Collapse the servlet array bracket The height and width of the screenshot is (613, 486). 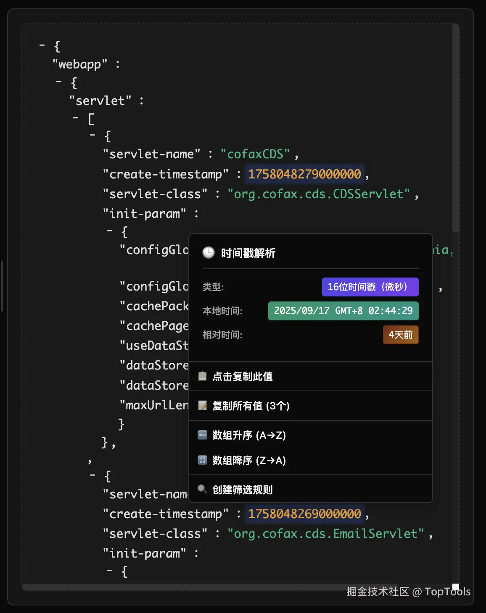[x=76, y=118]
